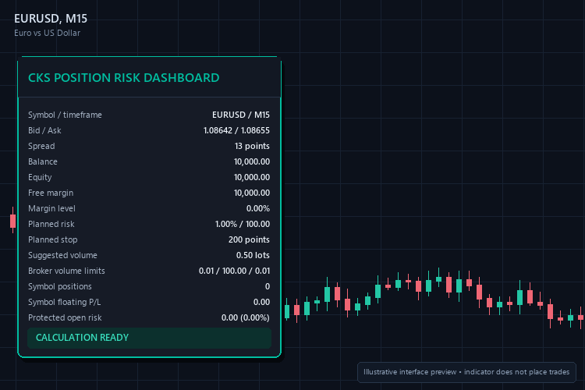Click the CKS POSITION RISK DASHBOARD header
This screenshot has height=390, width=585.
tap(124, 78)
